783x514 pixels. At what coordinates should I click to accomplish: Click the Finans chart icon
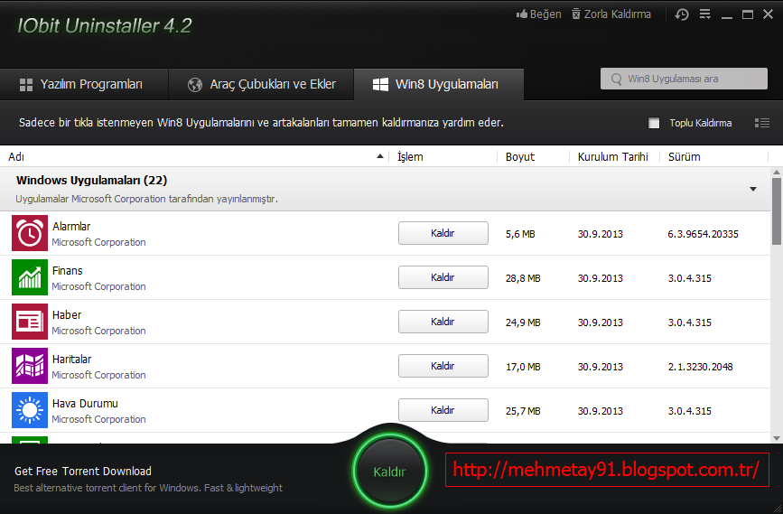click(x=30, y=277)
